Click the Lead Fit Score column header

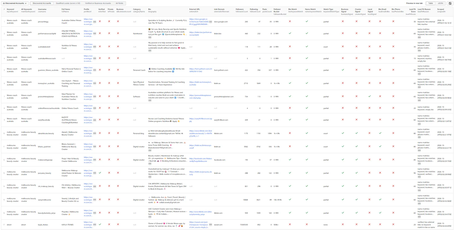[411, 12]
